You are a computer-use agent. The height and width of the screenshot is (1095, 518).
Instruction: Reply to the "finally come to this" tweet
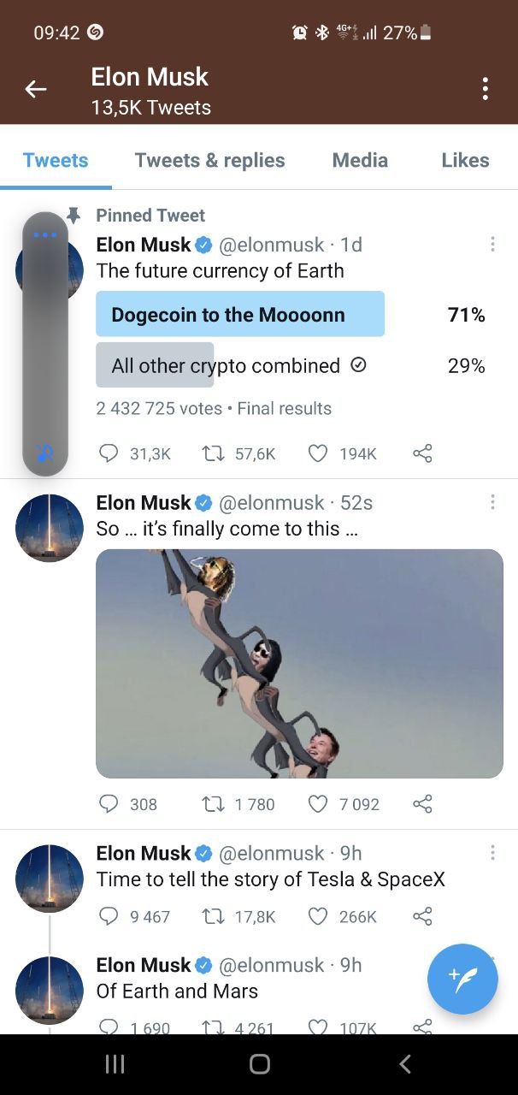tap(109, 804)
